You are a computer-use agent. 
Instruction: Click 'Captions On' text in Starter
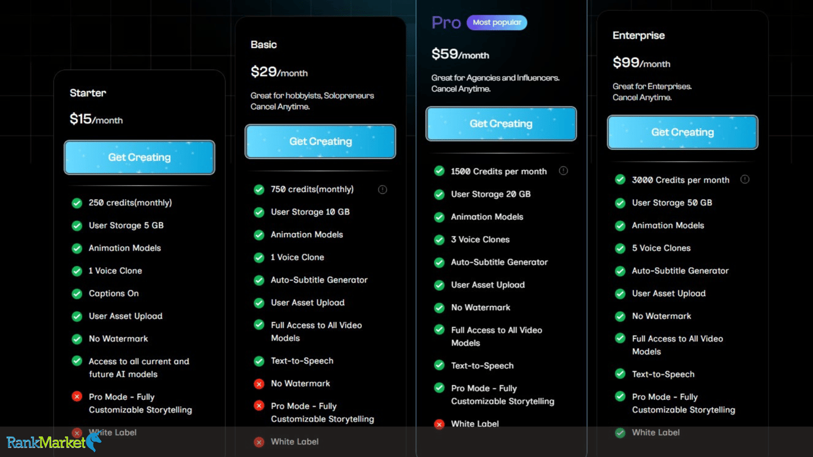point(114,293)
